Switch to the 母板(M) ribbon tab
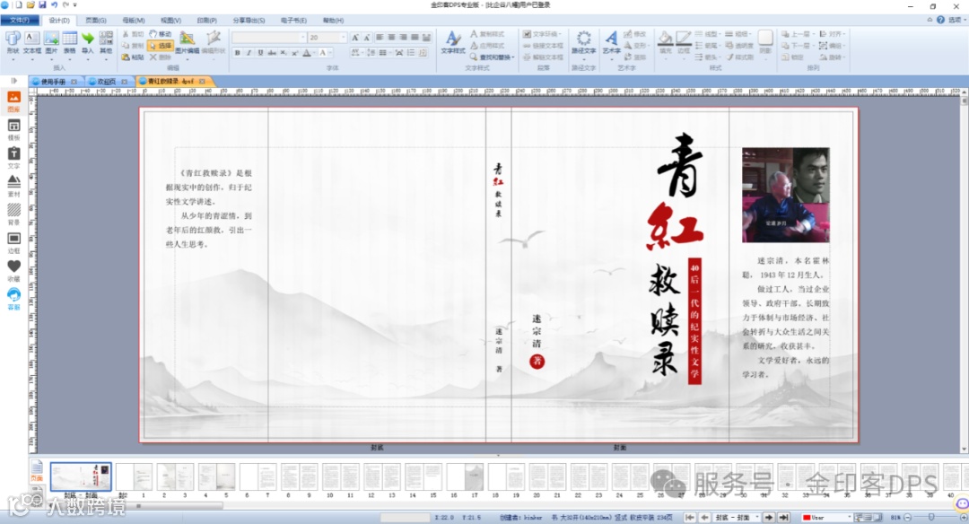The height and width of the screenshot is (524, 969). click(133, 21)
